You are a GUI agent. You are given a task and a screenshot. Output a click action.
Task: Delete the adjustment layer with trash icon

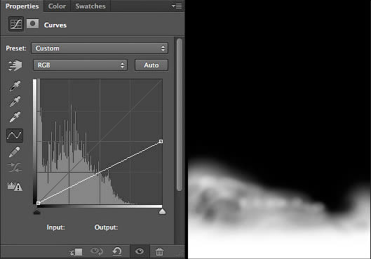coord(159,251)
